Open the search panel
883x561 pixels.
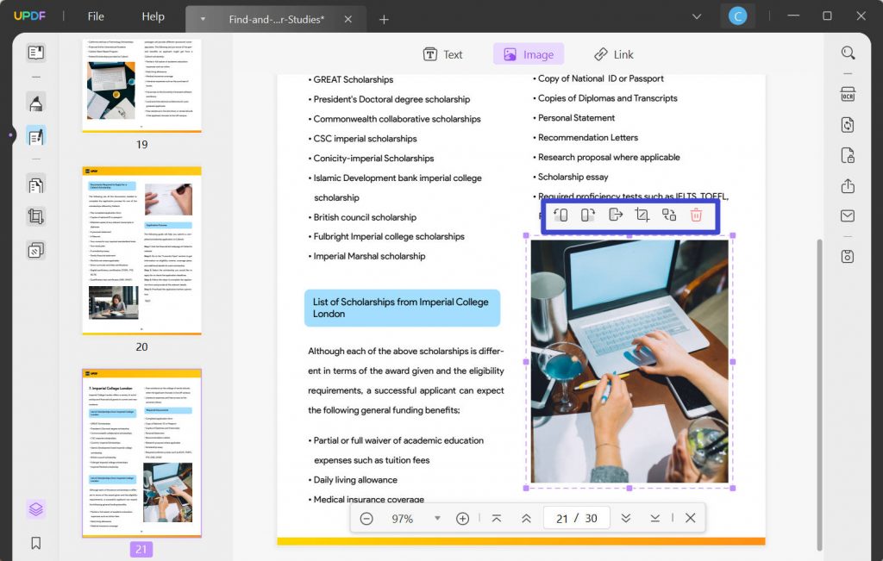pos(848,52)
